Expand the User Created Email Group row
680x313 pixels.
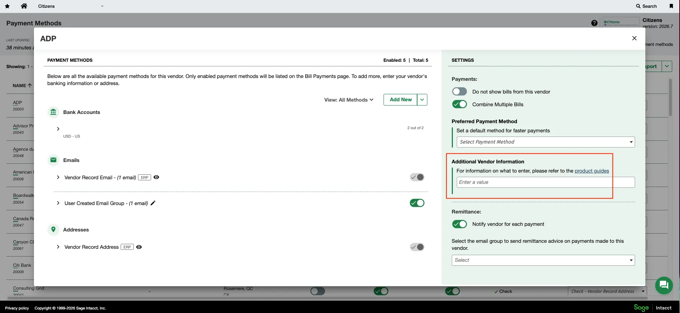(x=58, y=203)
